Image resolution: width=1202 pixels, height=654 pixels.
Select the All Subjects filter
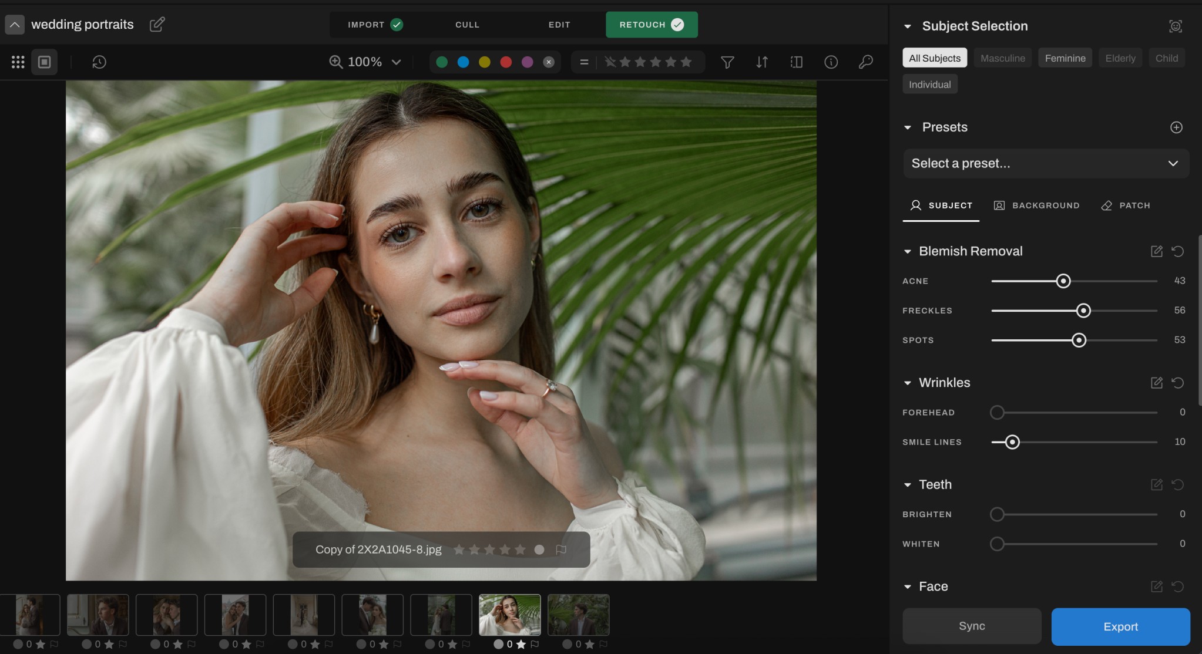934,58
